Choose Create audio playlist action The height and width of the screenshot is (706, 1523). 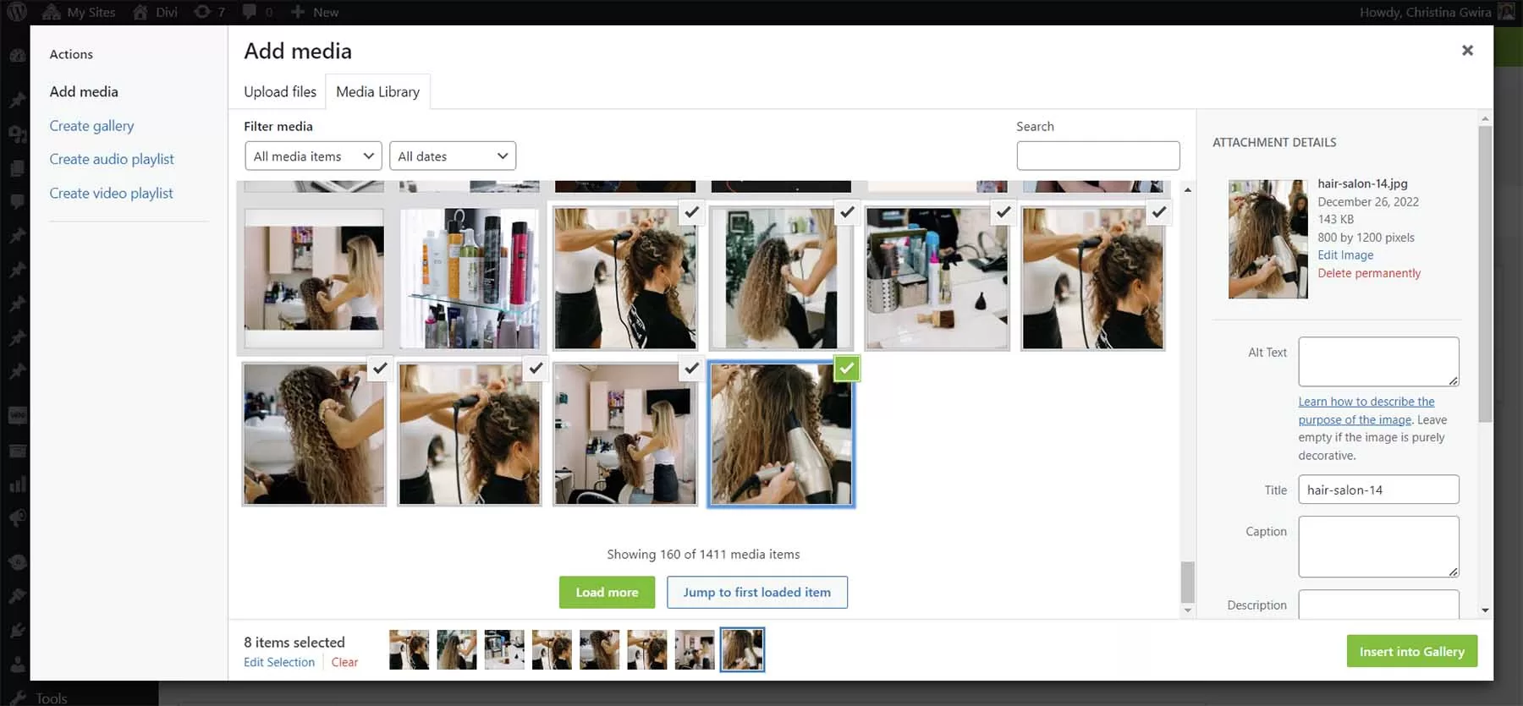coord(112,159)
